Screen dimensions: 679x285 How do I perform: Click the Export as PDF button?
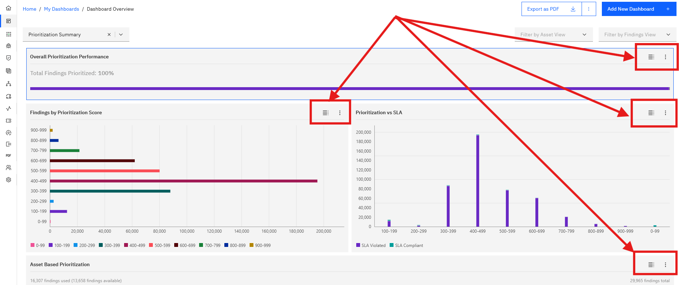551,9
